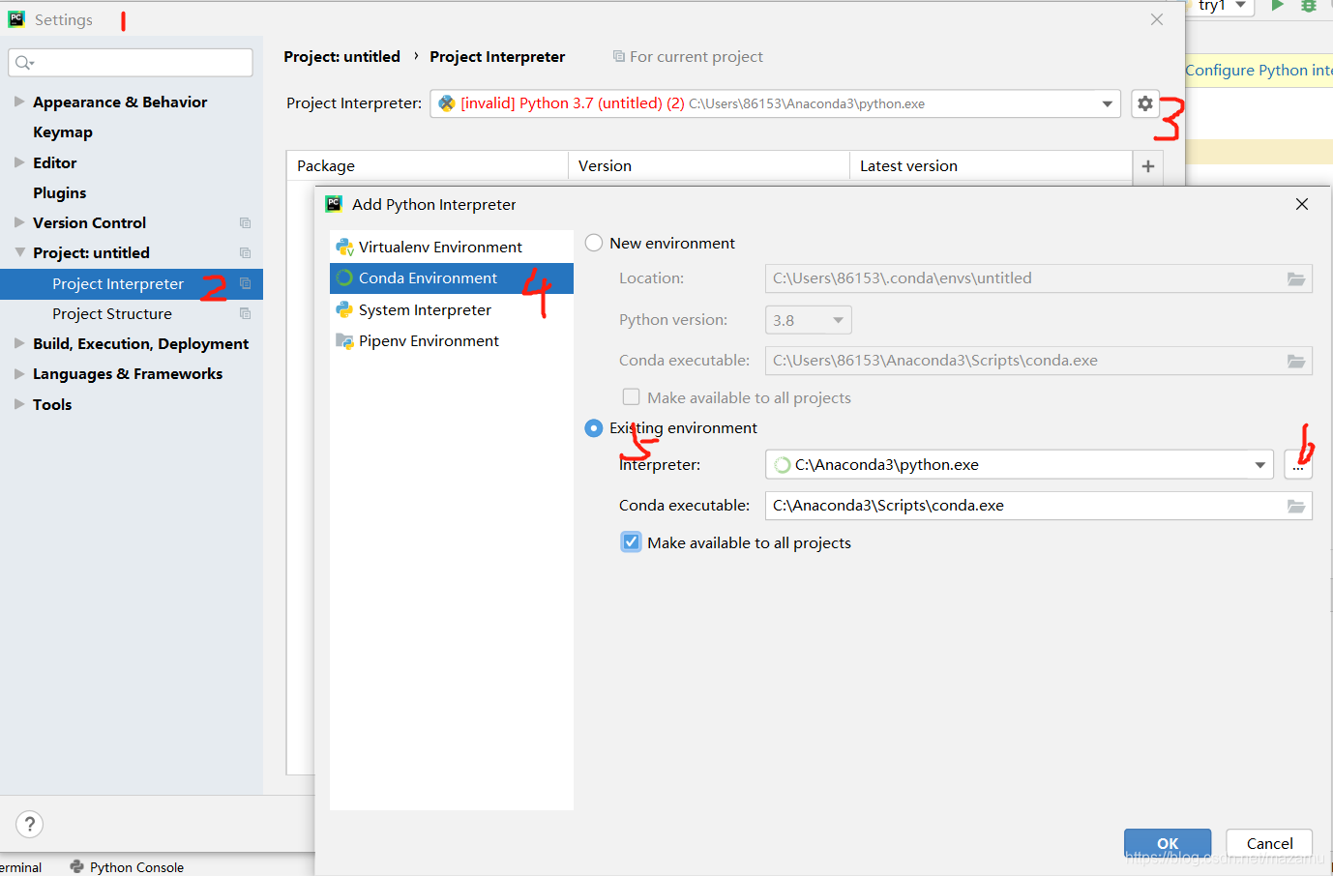Open Terminal tool window tab
This screenshot has height=876, width=1333.
(20, 867)
